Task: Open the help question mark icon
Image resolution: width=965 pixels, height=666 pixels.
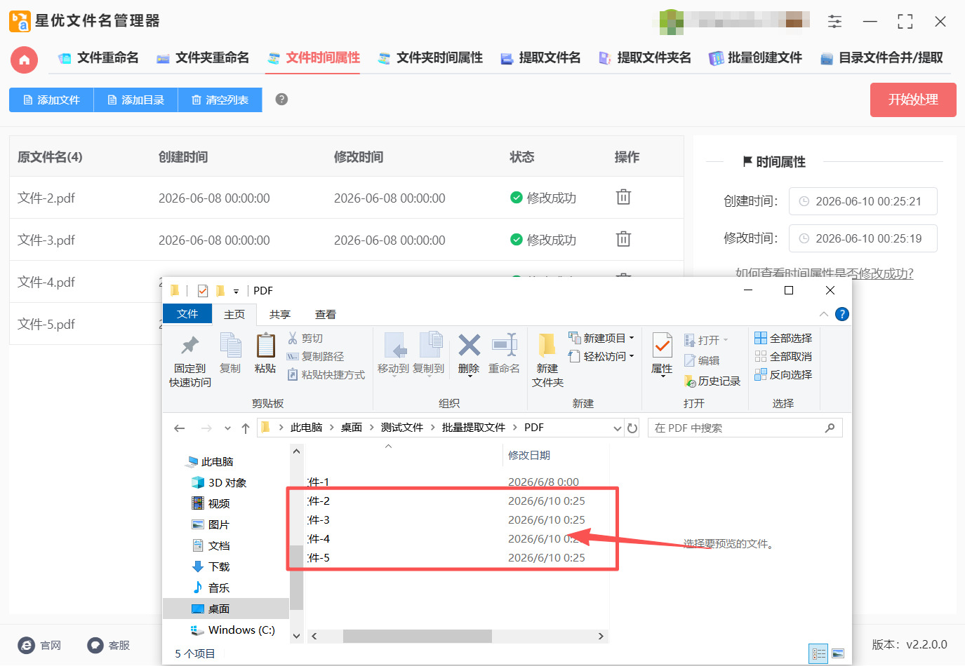Action: point(281,100)
